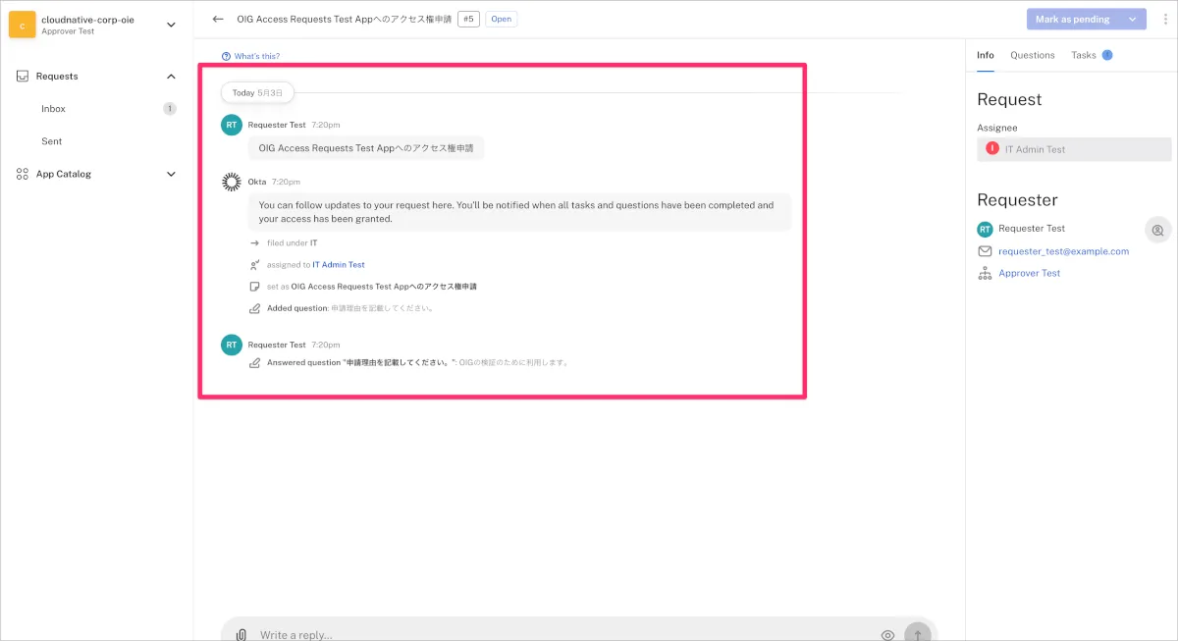Click the What's this help icon
1178x641 pixels.
tap(227, 56)
